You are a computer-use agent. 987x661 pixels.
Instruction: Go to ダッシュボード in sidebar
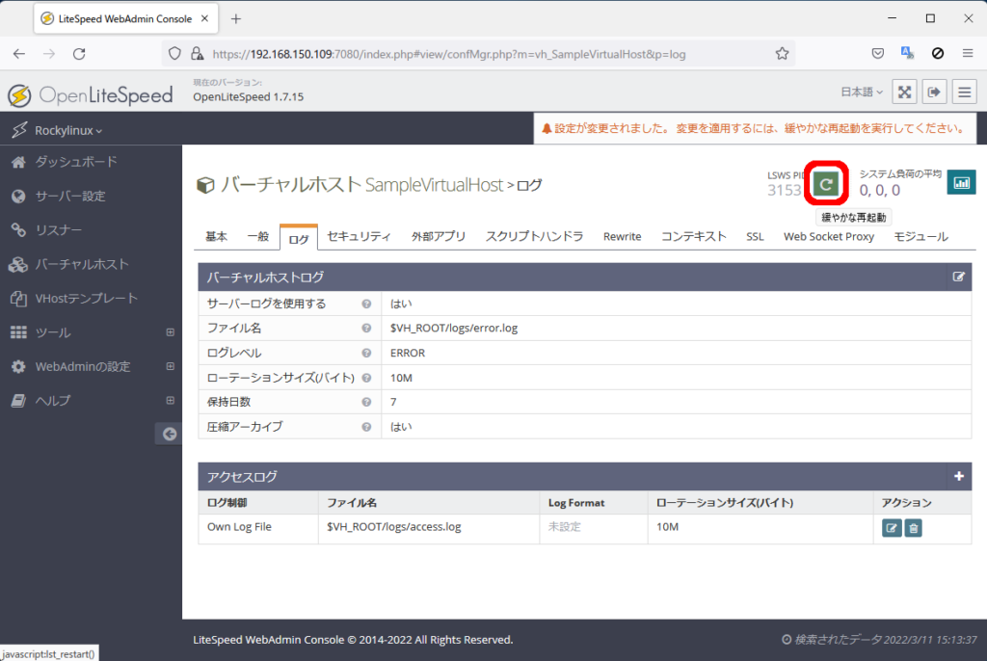(x=75, y=162)
